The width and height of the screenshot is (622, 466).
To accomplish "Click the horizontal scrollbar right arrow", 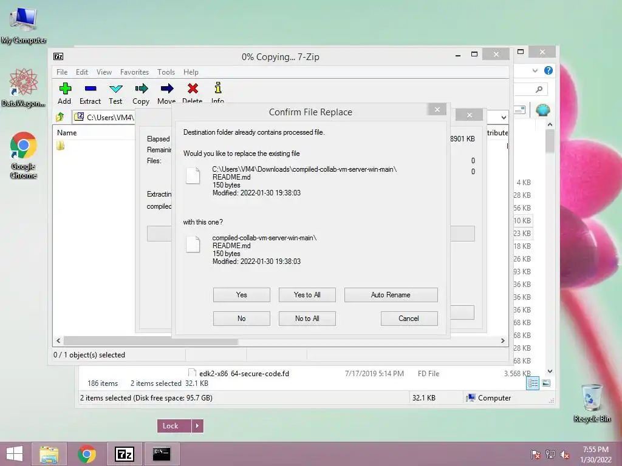I will (502, 341).
